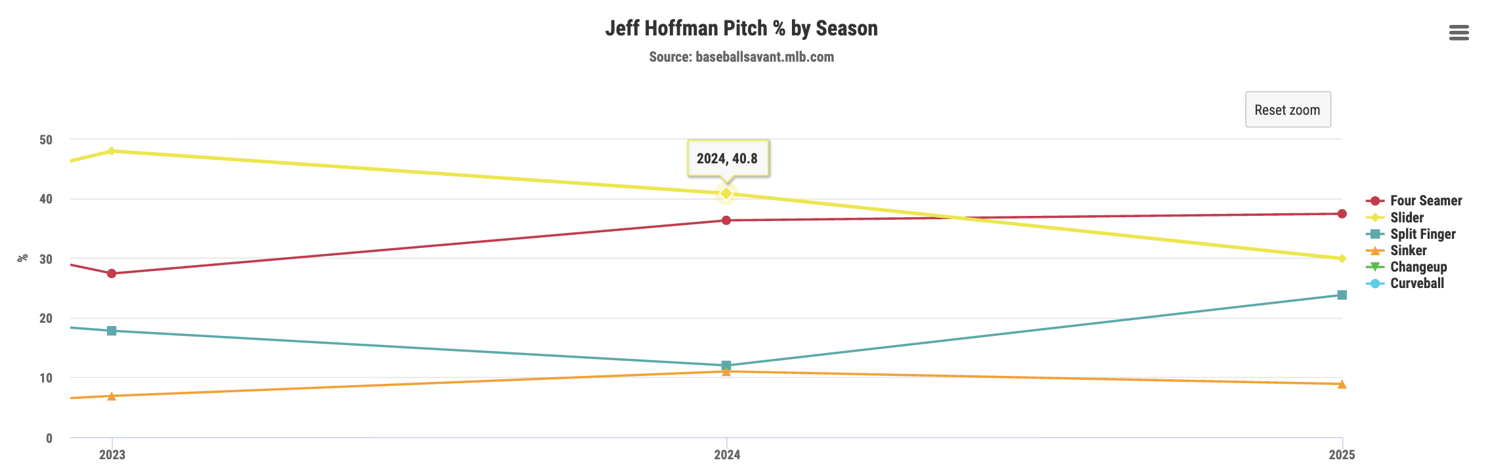Click Four Seamer 2024 data point
Screen dimensions: 1492x475
(726, 220)
